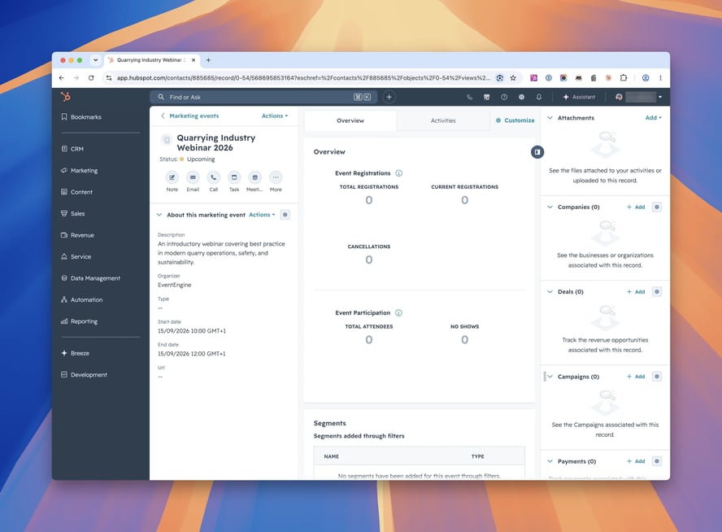Open the Companies card settings gear
722x532 pixels.
(657, 207)
